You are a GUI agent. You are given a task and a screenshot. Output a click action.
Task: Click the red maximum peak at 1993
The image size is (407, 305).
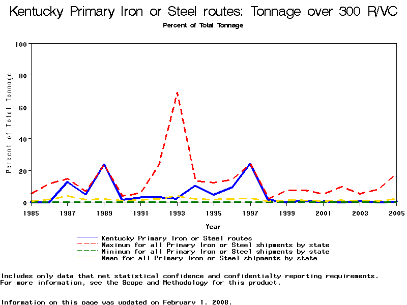click(x=177, y=93)
